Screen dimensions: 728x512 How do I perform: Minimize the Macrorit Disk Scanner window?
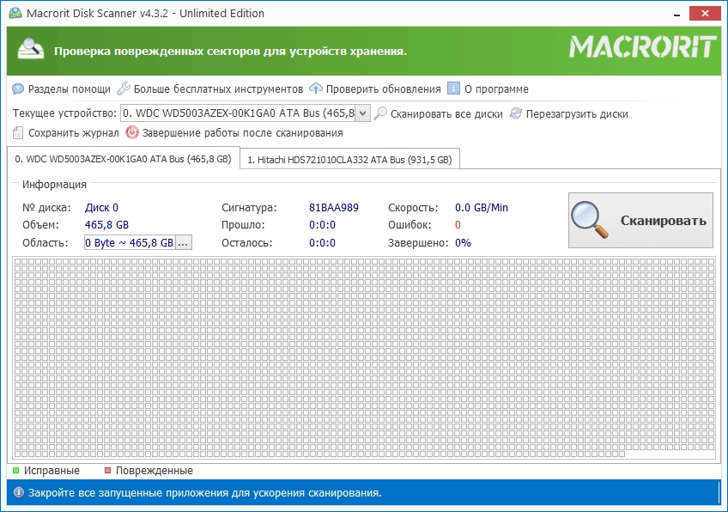coord(677,14)
